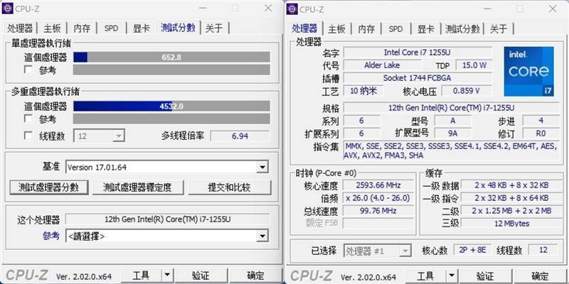Screen dimensions: 569x284
Task: Click 工具 button in right window
Action: click(425, 276)
